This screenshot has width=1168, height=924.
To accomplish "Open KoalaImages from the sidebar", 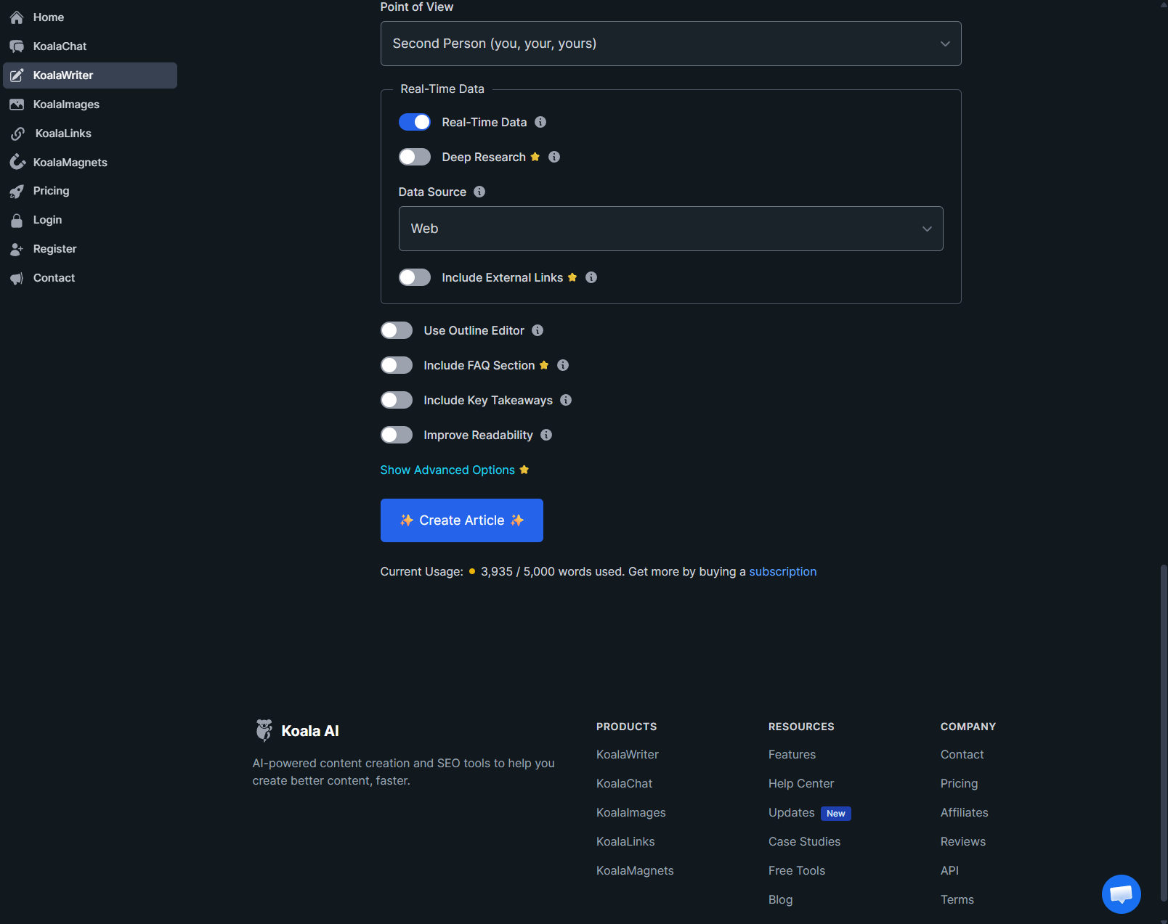I will 90,105.
